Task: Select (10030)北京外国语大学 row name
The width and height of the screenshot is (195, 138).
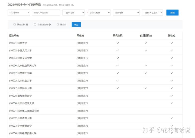Action: click(22, 103)
